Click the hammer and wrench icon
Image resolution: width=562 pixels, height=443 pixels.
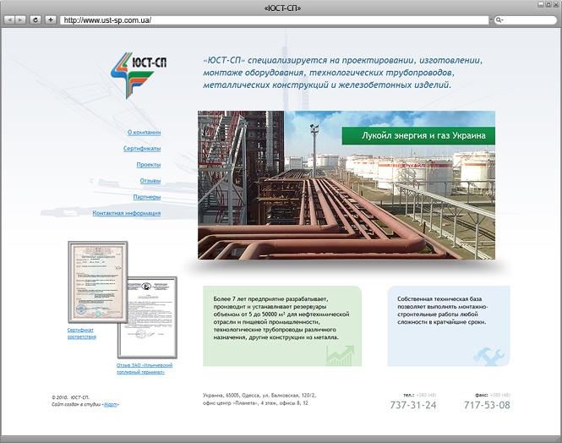click(488, 356)
